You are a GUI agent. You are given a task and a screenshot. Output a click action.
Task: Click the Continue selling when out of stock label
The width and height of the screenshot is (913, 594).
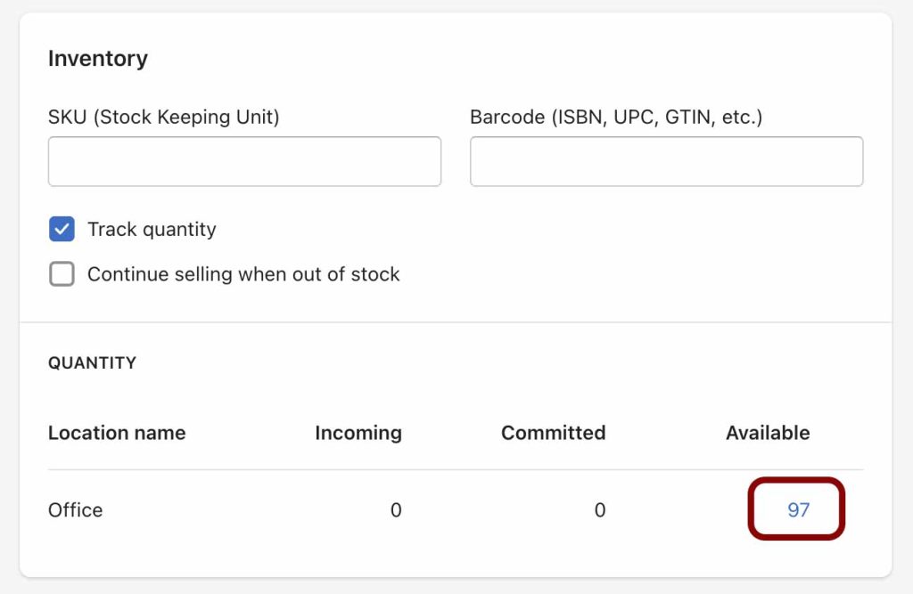pyautogui.click(x=243, y=274)
